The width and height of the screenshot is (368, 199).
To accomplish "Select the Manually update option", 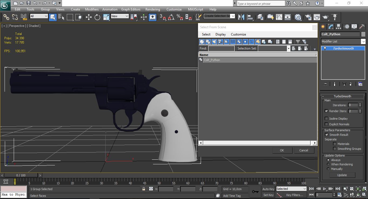I will tap(328, 169).
